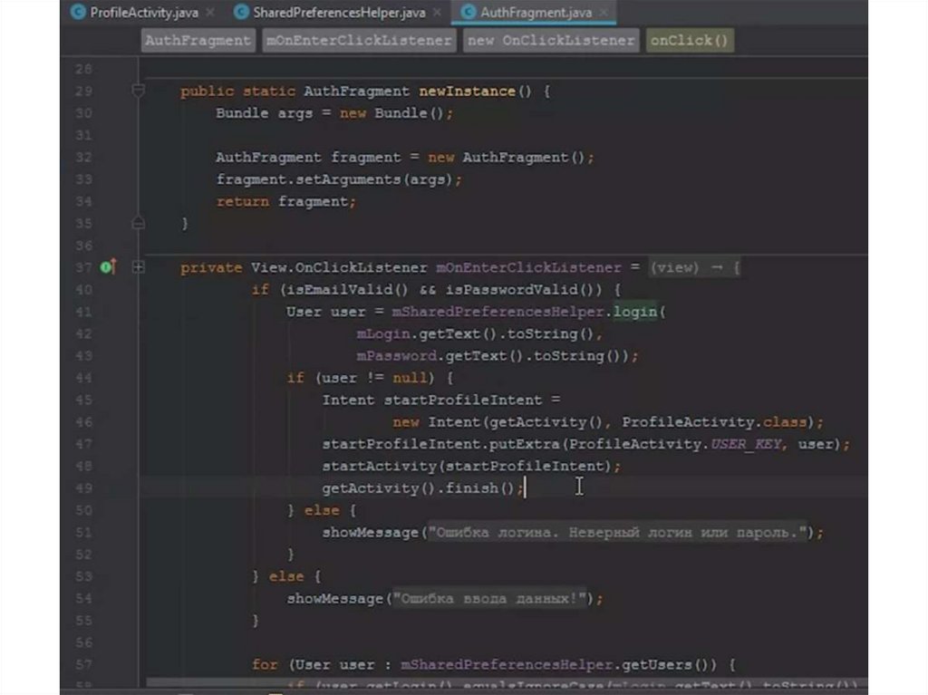Collapse the newInstance method at line 29
Image resolution: width=928 pixels, height=695 pixels.
click(139, 91)
